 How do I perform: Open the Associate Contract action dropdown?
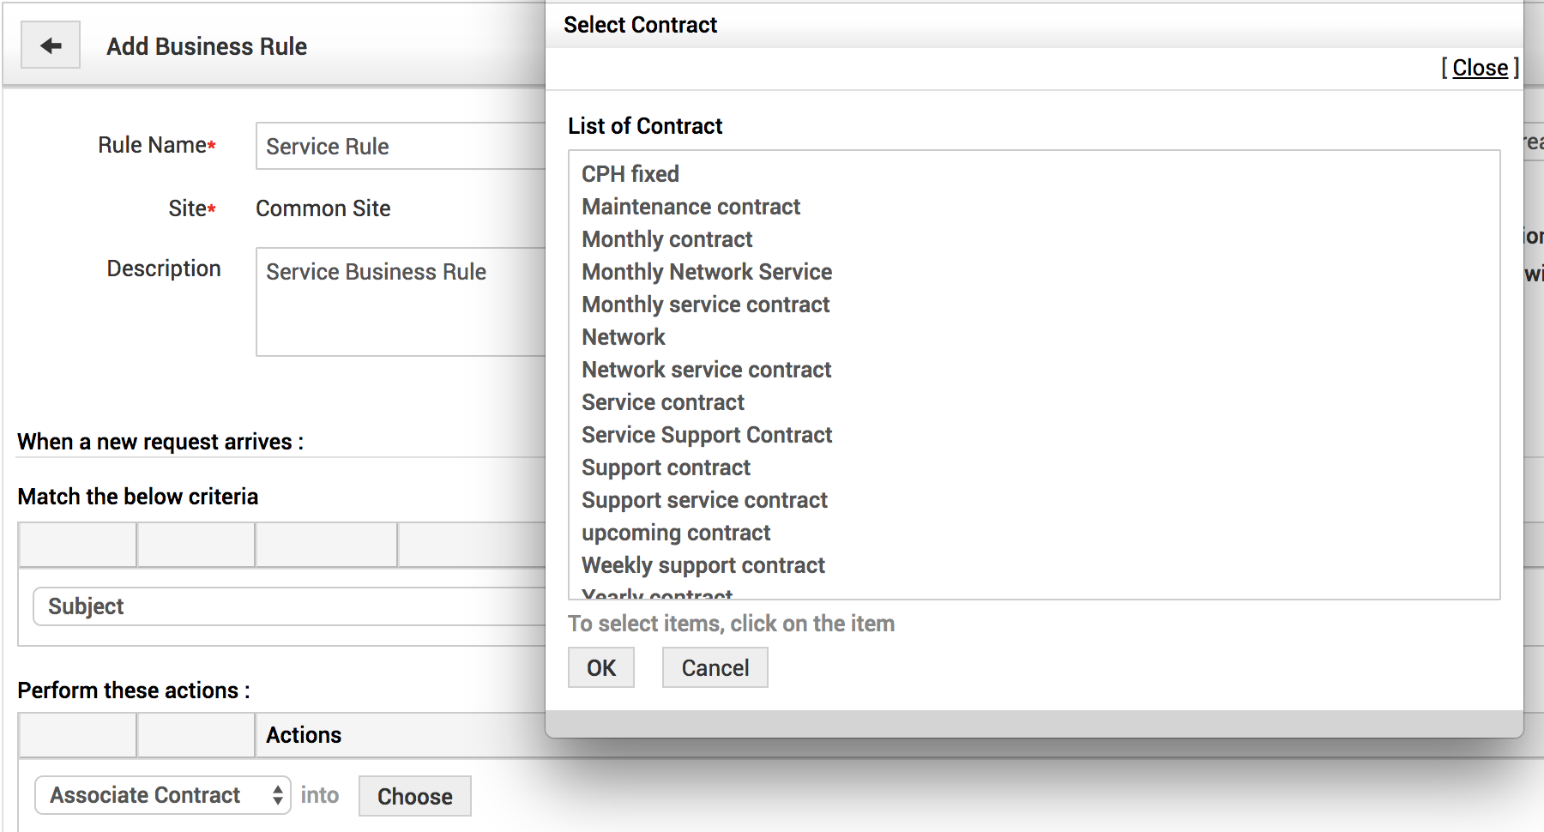point(163,795)
